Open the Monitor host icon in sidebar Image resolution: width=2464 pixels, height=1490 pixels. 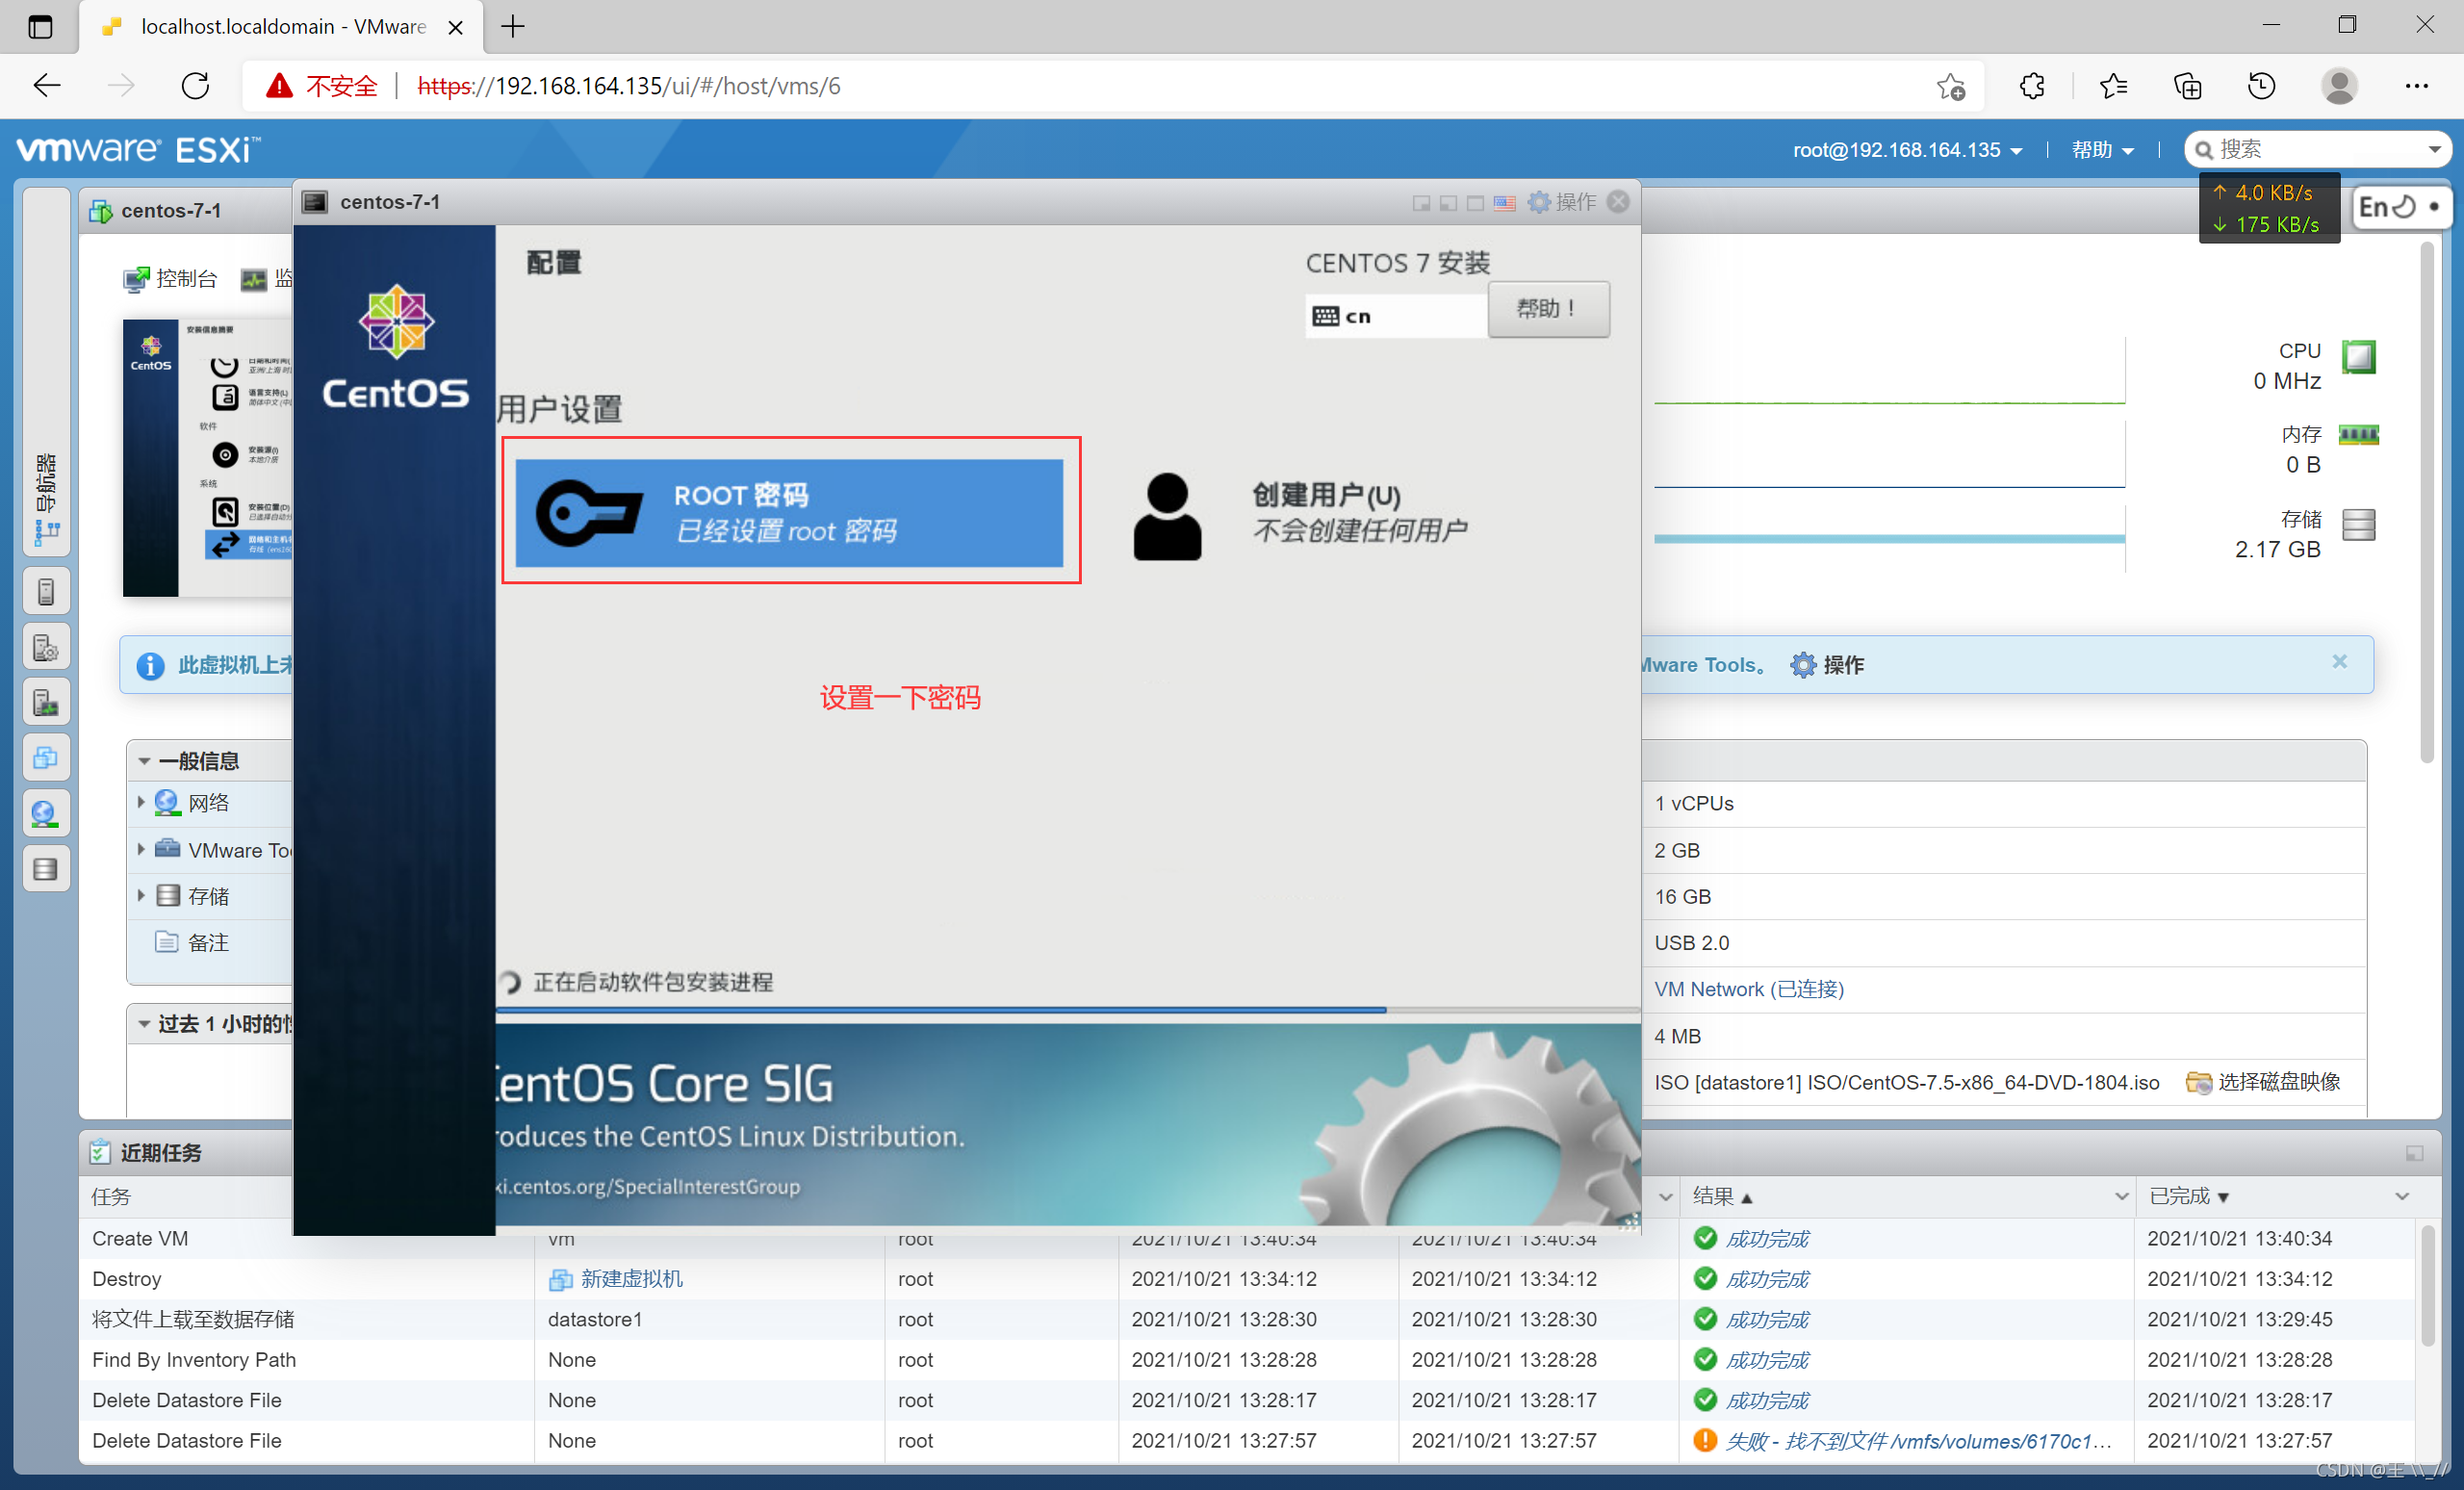tap(46, 703)
